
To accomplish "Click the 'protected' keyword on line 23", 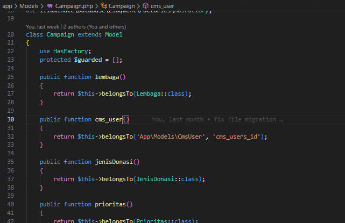I will pos(55,60).
